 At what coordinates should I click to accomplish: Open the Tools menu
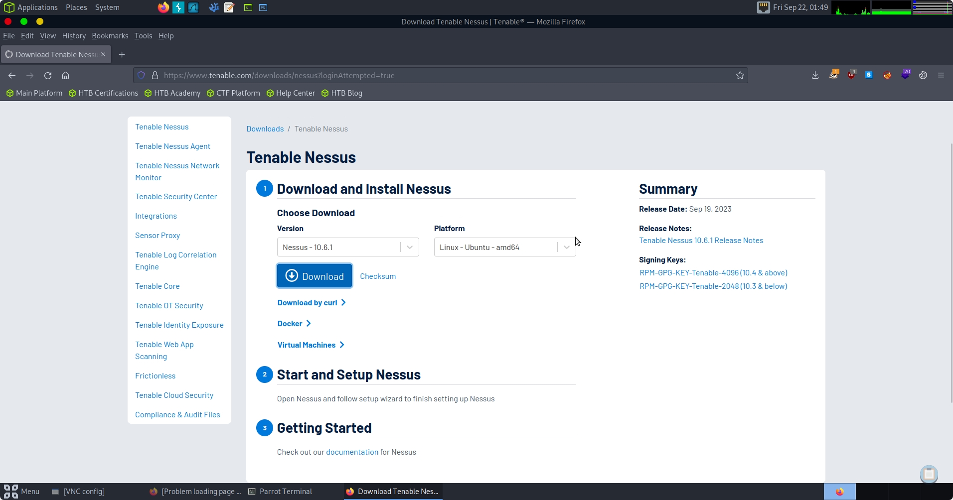[x=143, y=36]
